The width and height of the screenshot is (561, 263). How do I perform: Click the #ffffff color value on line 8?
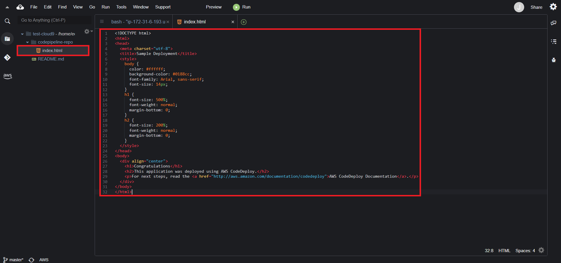pos(155,69)
